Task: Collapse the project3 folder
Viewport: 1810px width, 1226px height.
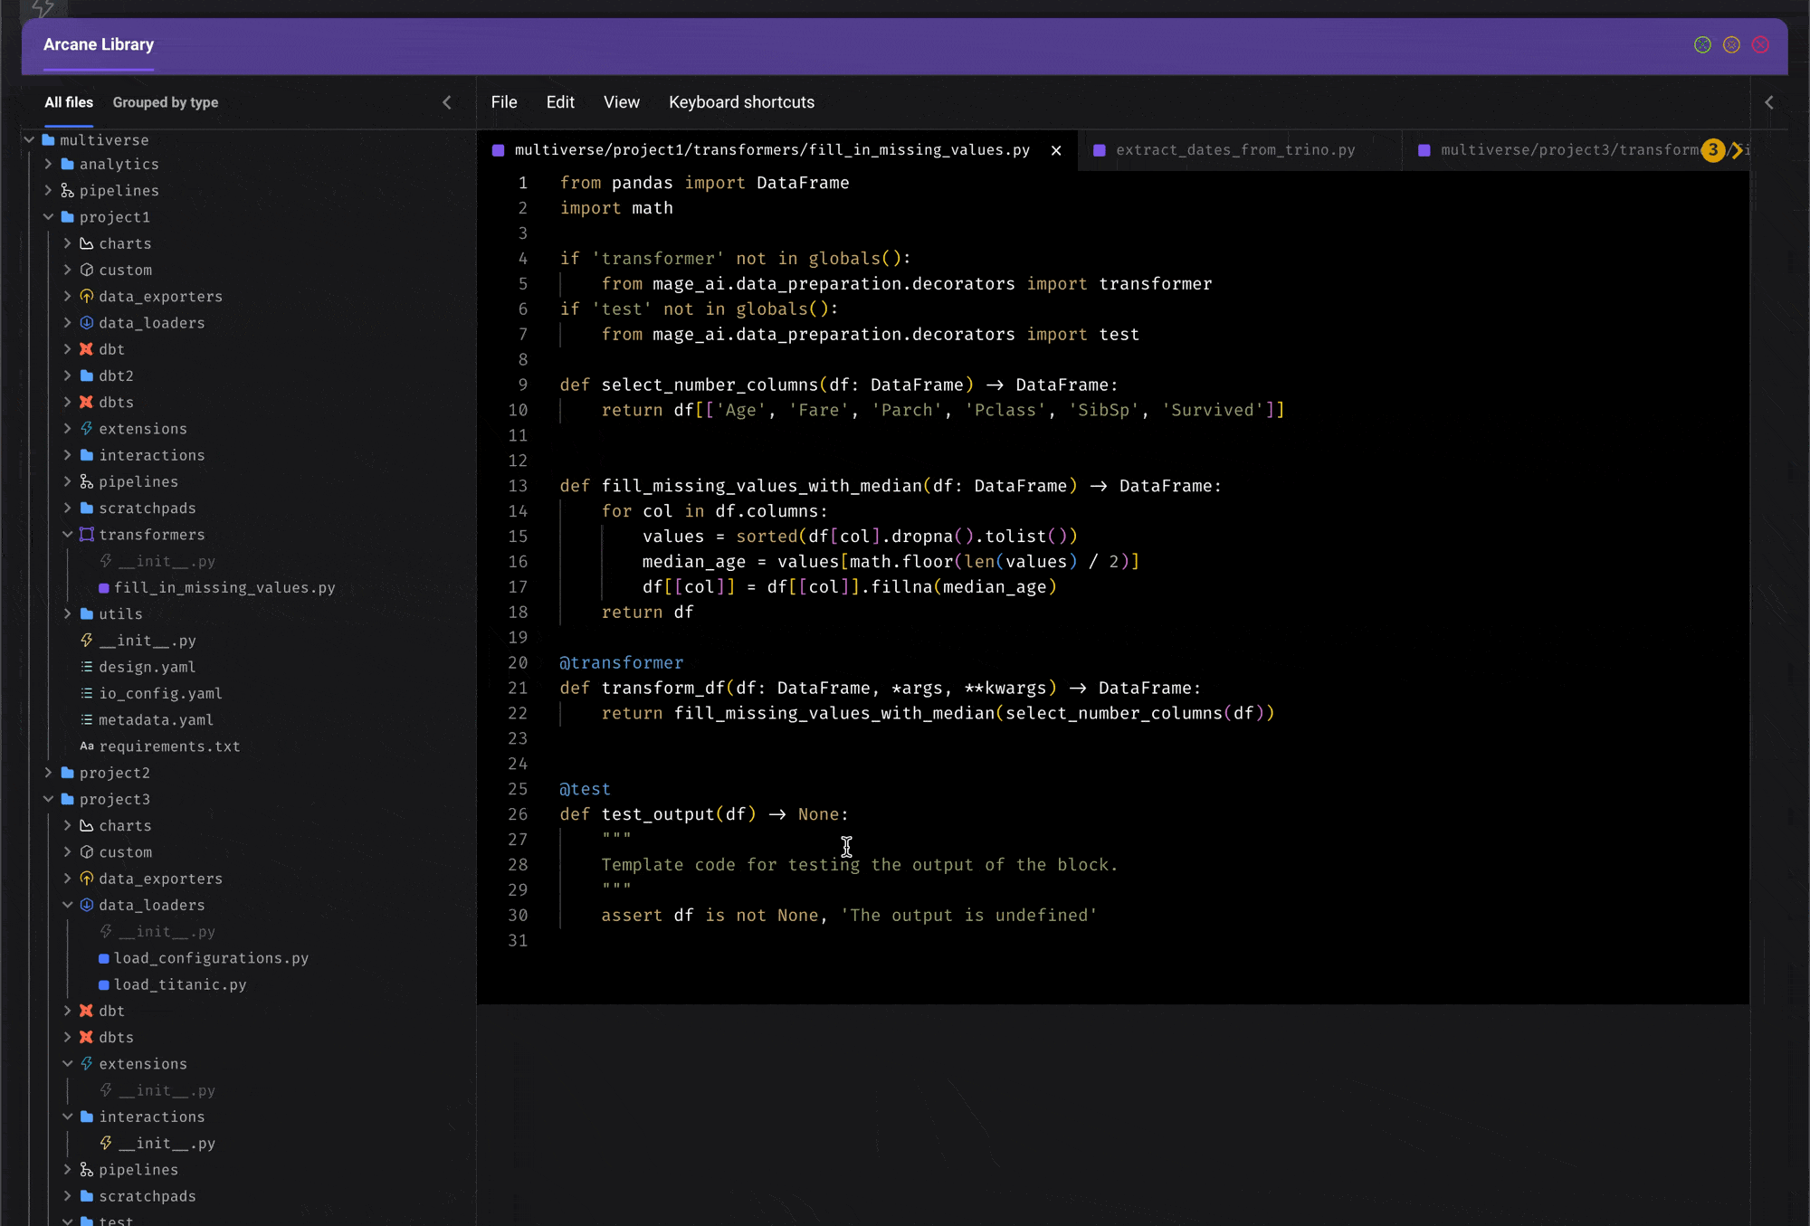Action: tap(48, 799)
